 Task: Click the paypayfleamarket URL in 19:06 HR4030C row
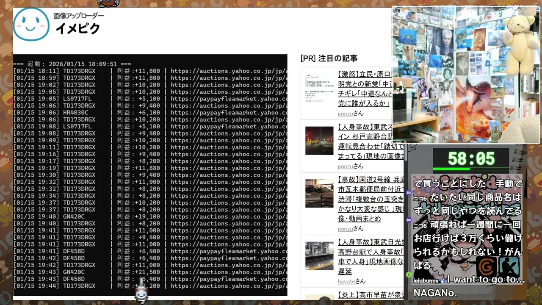click(229, 113)
